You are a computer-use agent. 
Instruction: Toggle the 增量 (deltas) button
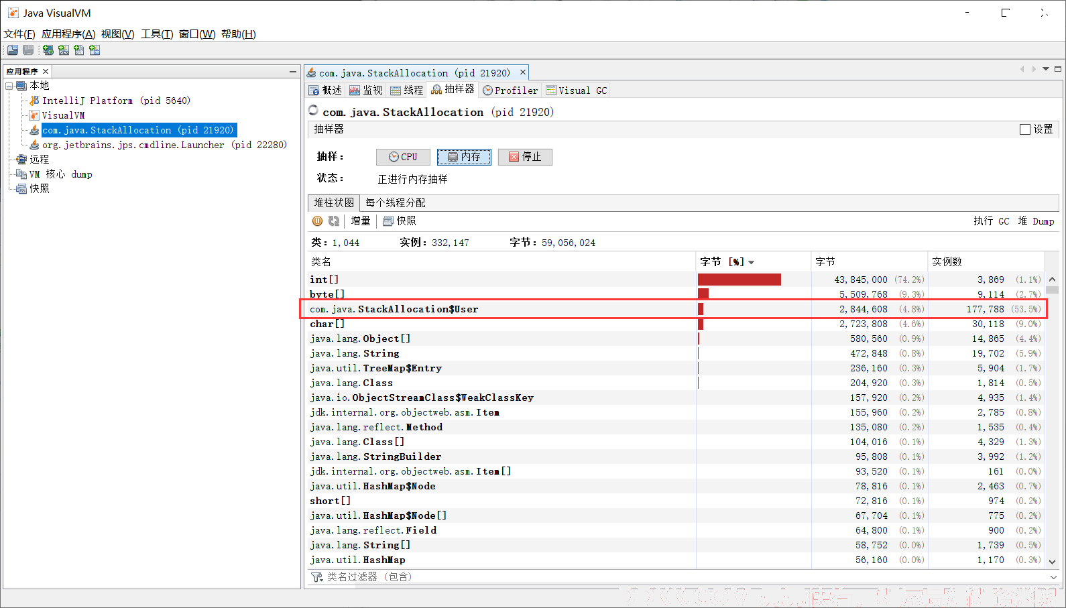click(361, 221)
